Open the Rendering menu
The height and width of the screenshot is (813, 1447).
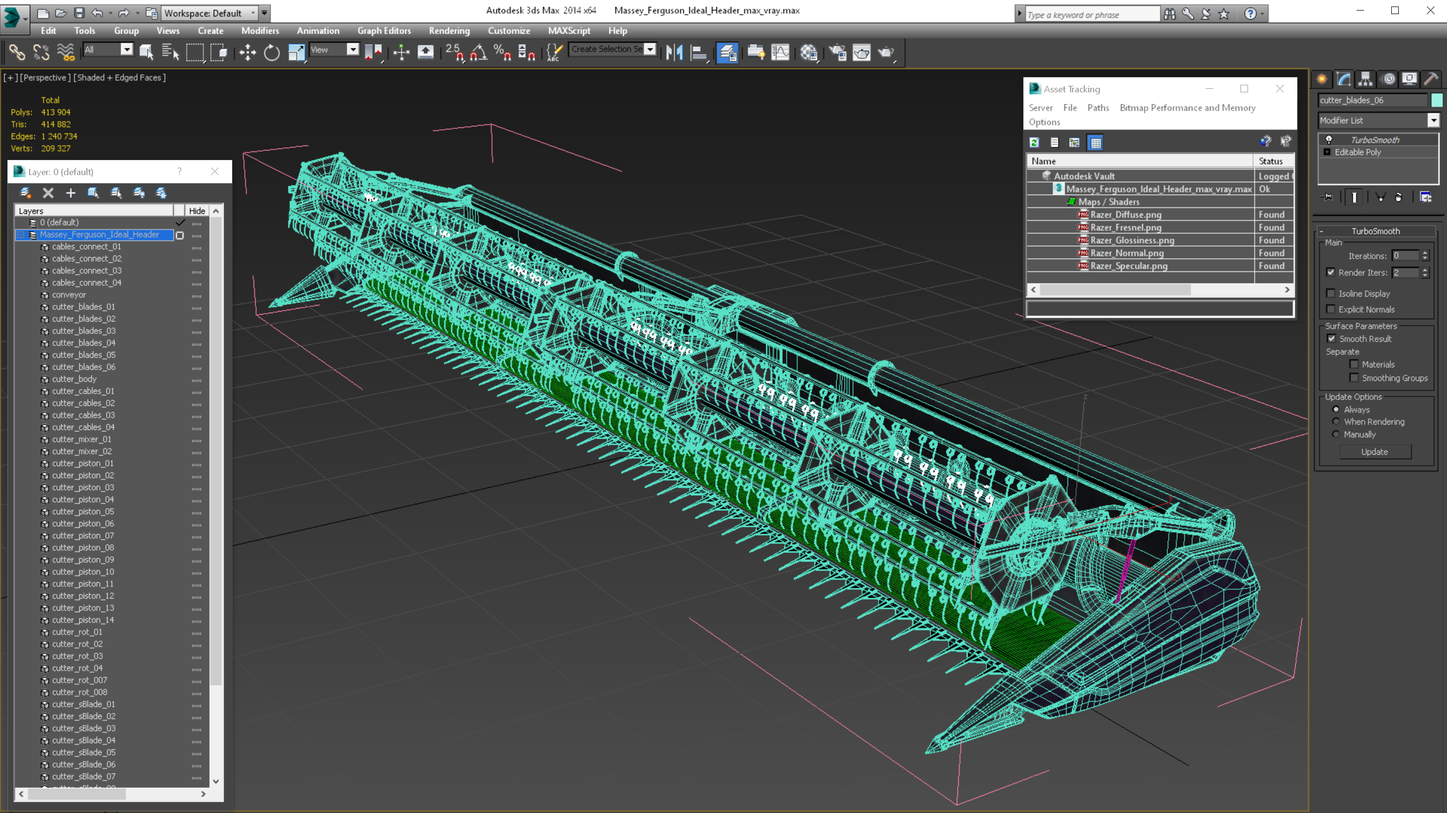tap(449, 31)
